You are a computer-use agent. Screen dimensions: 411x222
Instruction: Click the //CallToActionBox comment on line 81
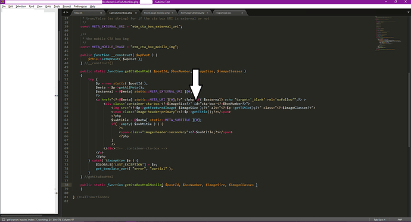(93, 197)
